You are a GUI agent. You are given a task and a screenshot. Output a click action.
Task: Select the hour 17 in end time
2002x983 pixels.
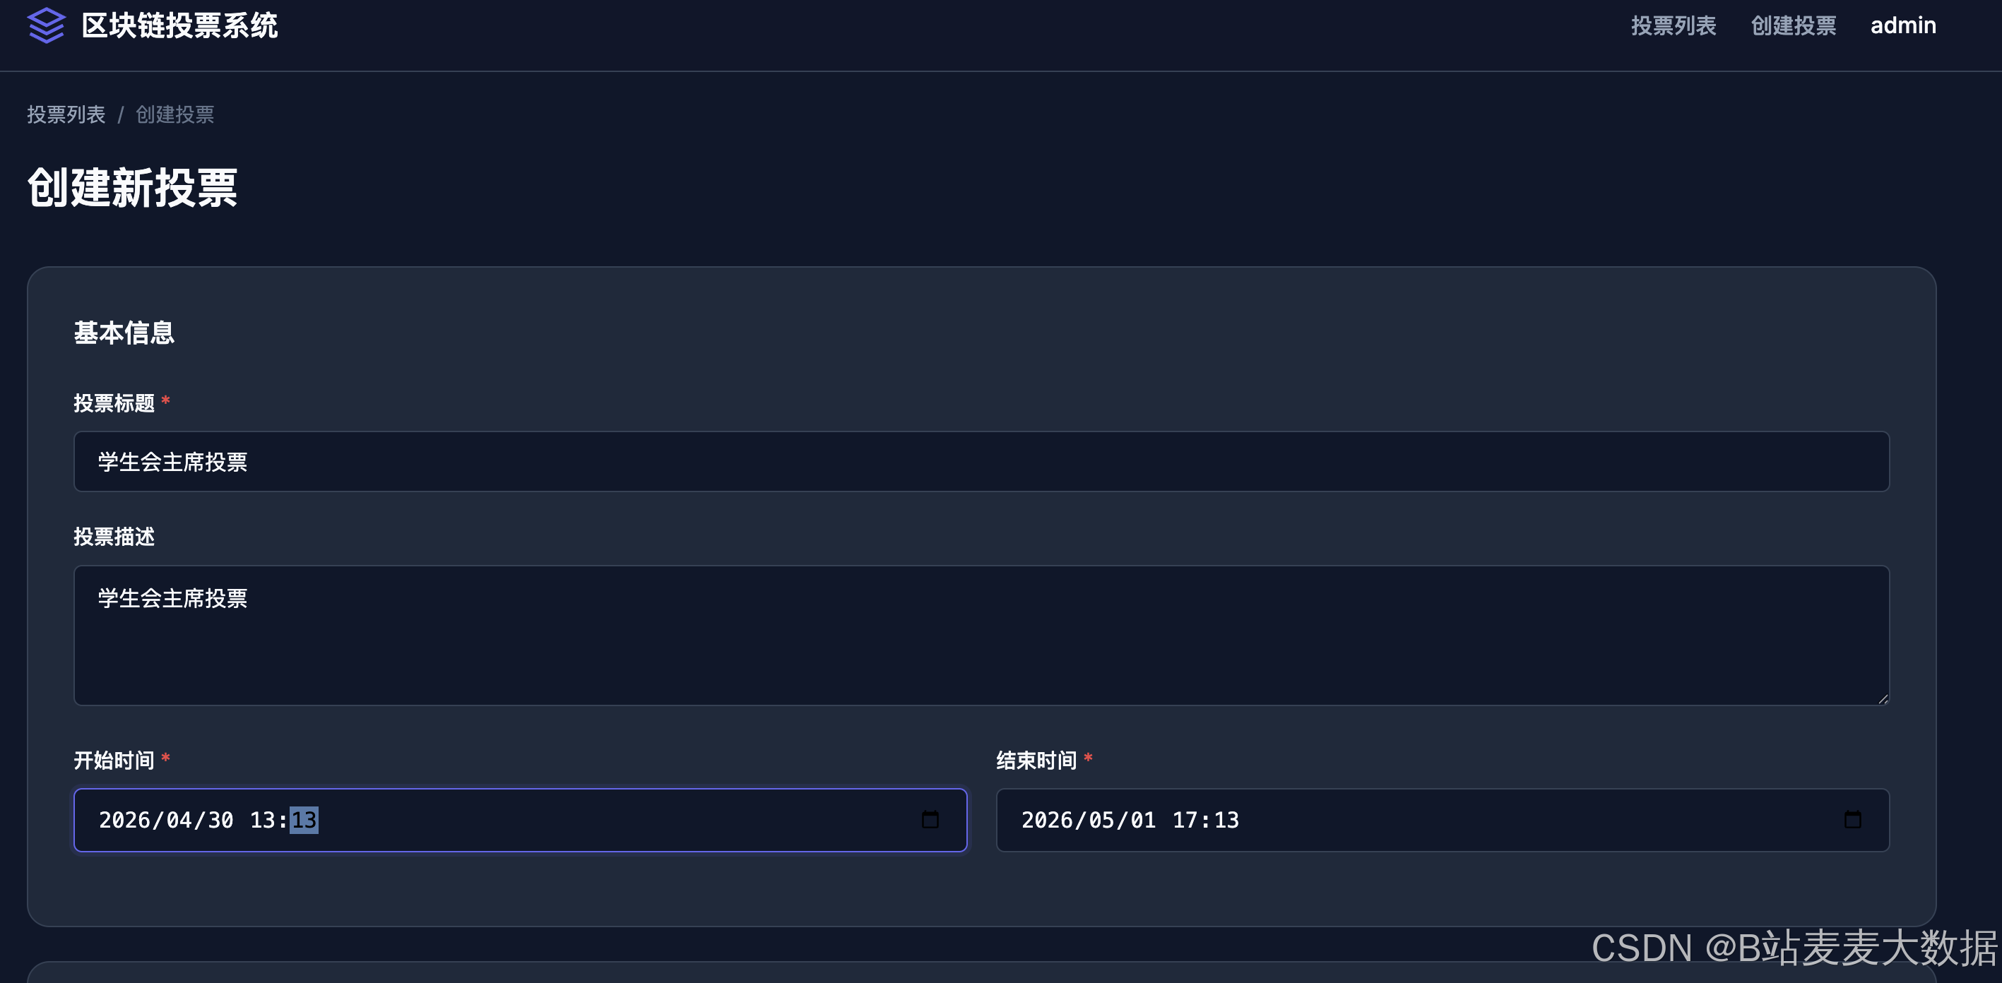point(1185,821)
